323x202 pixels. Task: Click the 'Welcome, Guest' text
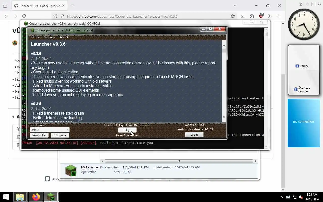195,125
